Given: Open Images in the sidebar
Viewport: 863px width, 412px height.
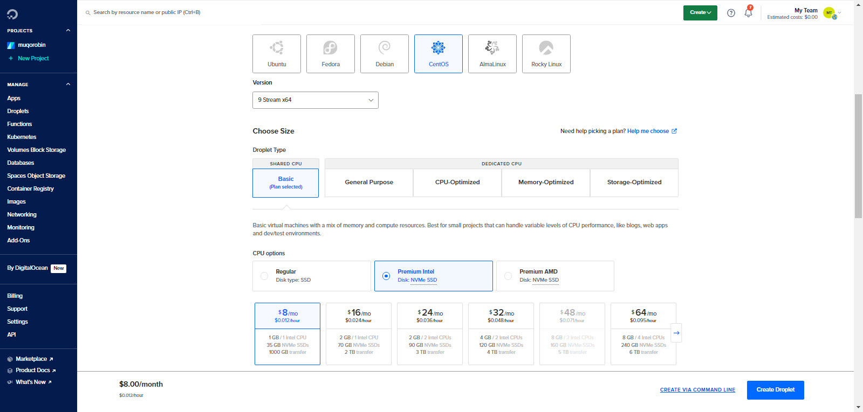Looking at the screenshot, I should (x=16, y=202).
